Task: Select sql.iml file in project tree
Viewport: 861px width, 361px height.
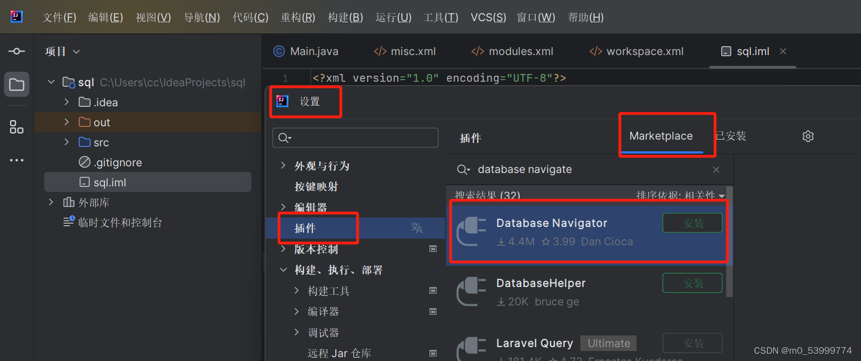Action: pyautogui.click(x=148, y=182)
